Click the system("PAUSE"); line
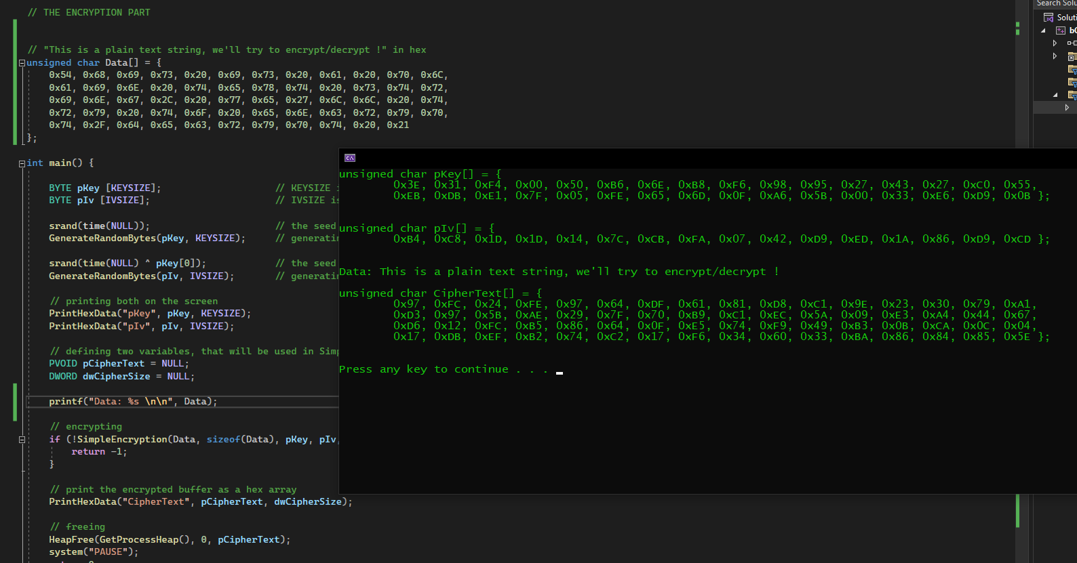Screen dimensions: 1077x563 [x=94, y=552]
